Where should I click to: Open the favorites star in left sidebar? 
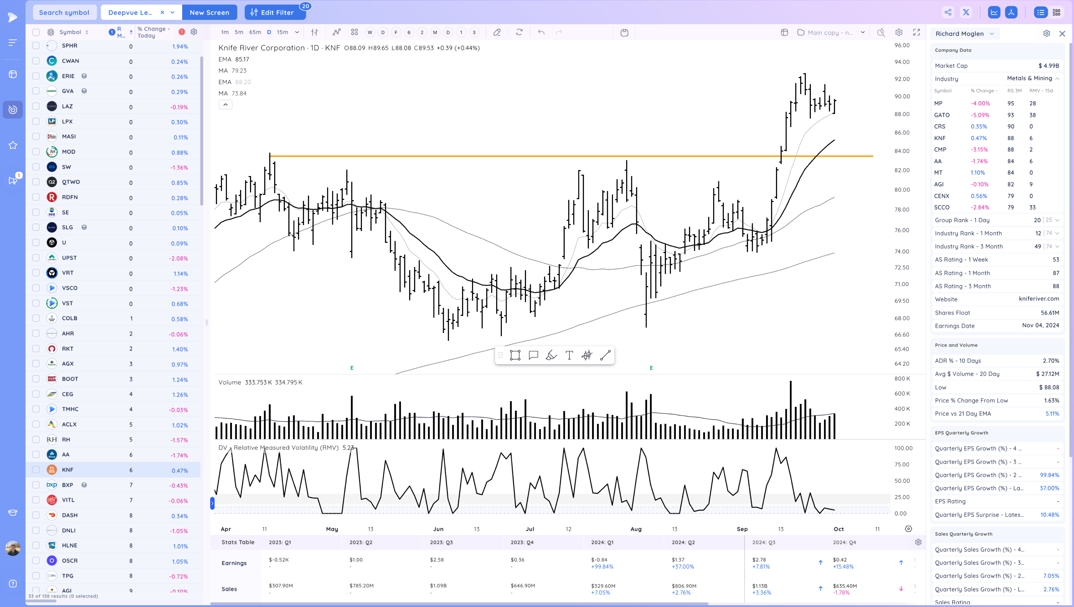[13, 145]
